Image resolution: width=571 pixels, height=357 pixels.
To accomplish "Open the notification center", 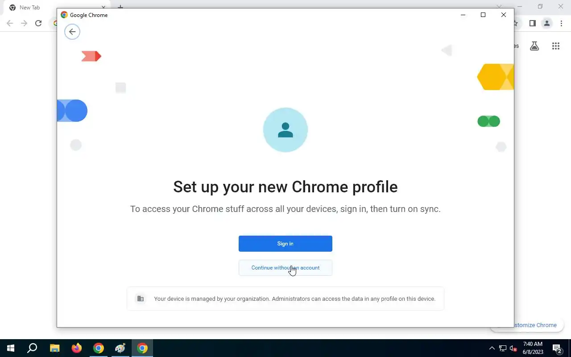I will coord(557,348).
